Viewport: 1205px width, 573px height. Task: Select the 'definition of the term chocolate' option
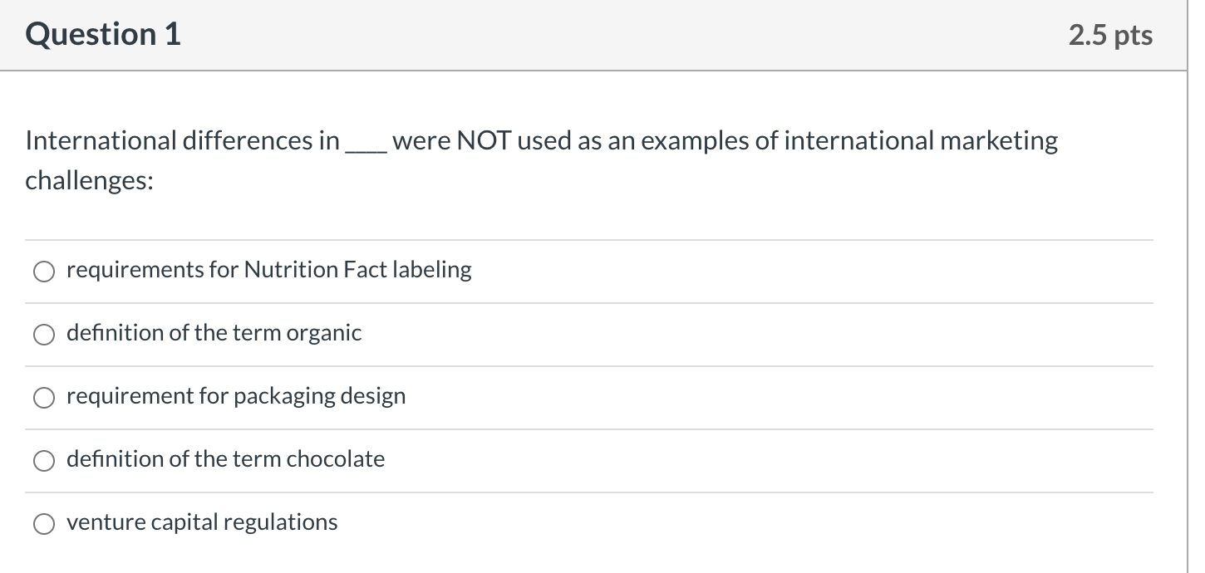point(43,460)
